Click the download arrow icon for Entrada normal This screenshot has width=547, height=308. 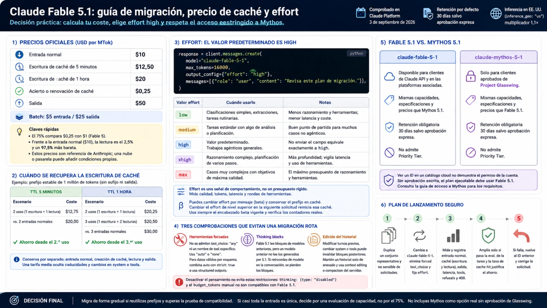pyautogui.click(x=19, y=54)
